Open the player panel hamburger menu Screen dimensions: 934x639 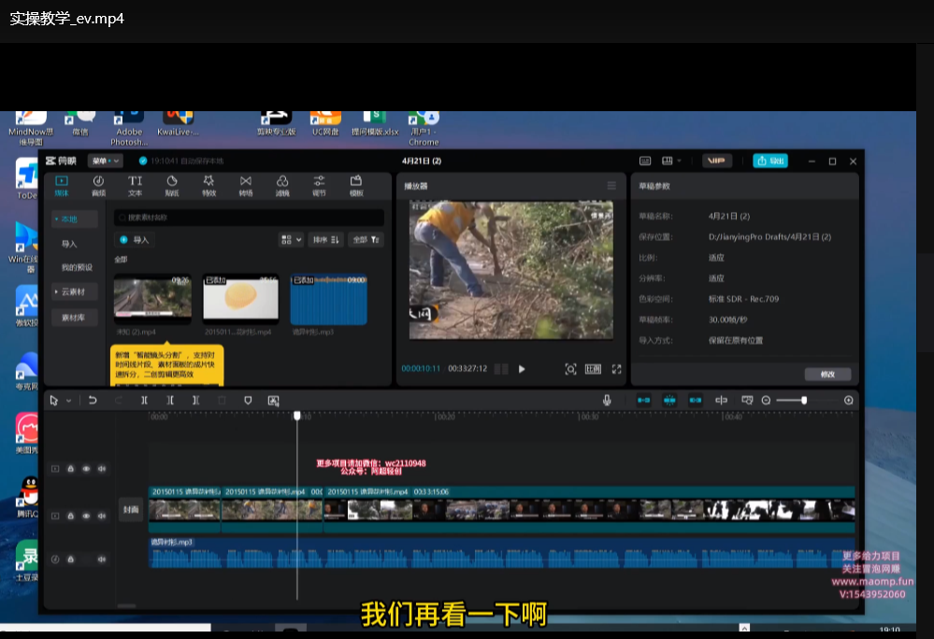click(x=611, y=186)
